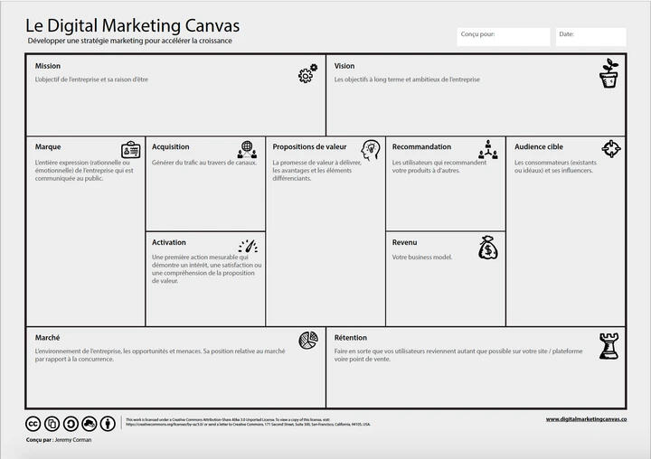Click the 'Audience cible' heading
The width and height of the screenshot is (651, 459).
tap(539, 147)
